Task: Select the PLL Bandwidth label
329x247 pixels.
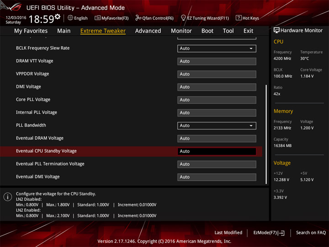Action: pos(31,125)
